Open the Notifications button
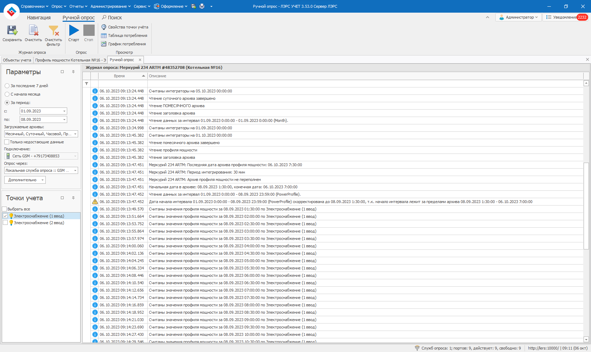Viewport: 591px width, 352px height. (565, 17)
